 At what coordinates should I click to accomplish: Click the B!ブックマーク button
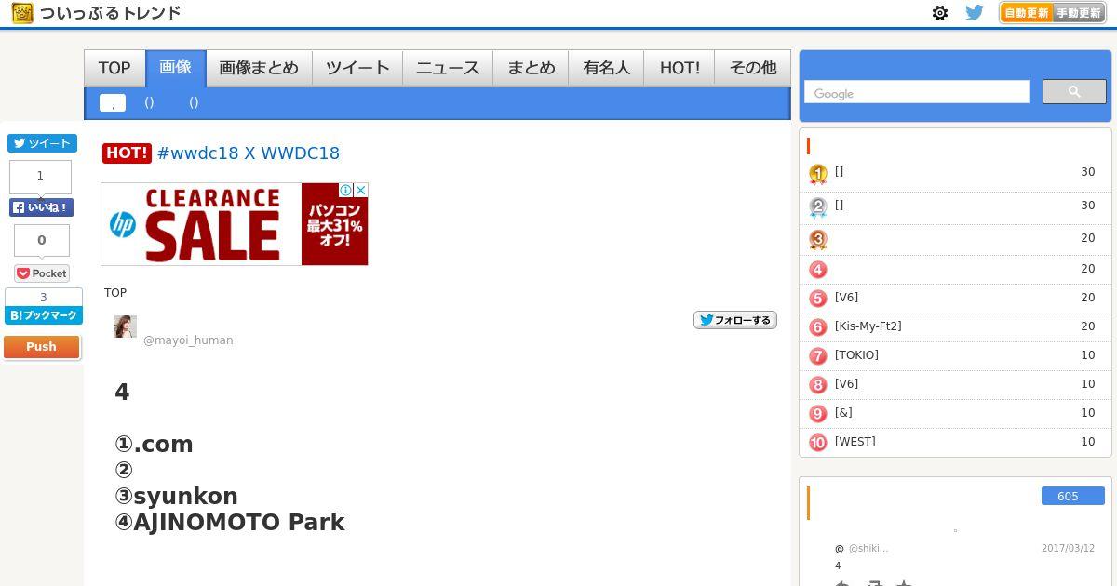click(x=44, y=316)
